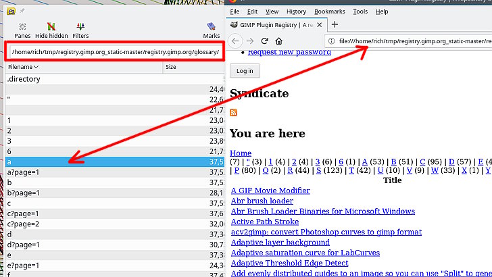Open Abr Brush Loader Binaries for Windows link

pos(323,211)
